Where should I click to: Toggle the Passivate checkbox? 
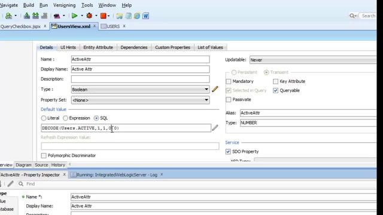(x=229, y=100)
